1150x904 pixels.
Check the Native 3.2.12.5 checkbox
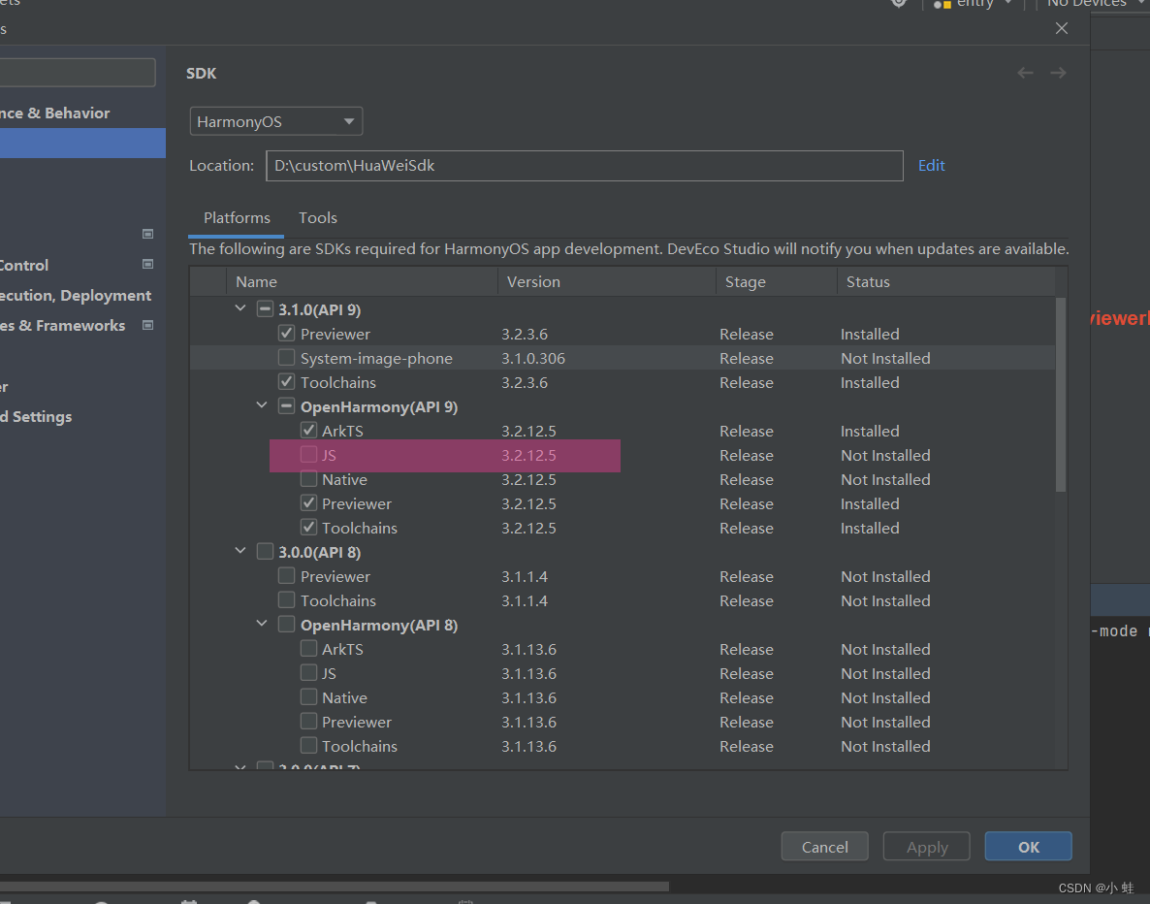coord(308,478)
